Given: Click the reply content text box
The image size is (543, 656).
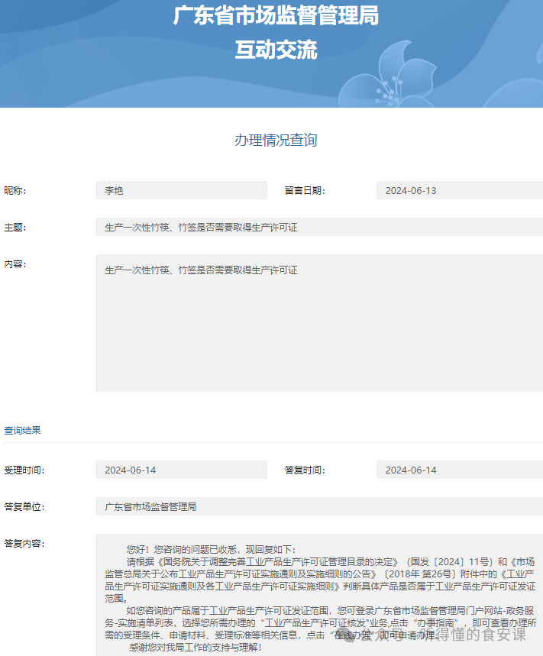Looking at the screenshot, I should (318, 595).
